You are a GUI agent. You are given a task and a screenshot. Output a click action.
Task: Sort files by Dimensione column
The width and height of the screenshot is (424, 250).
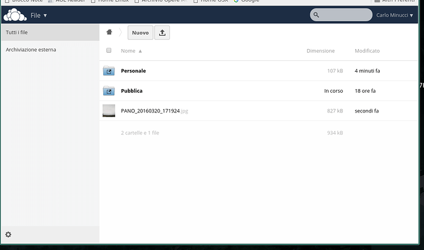(x=321, y=51)
